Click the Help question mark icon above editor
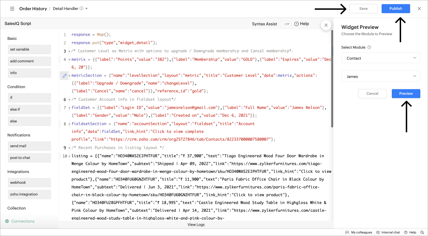 click(x=297, y=24)
